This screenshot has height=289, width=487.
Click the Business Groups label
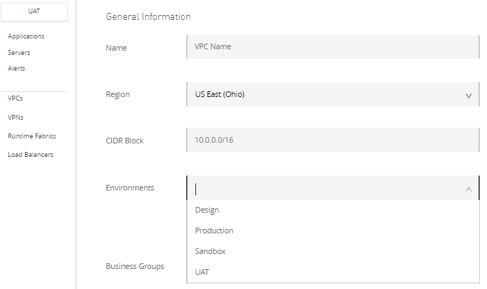[135, 266]
